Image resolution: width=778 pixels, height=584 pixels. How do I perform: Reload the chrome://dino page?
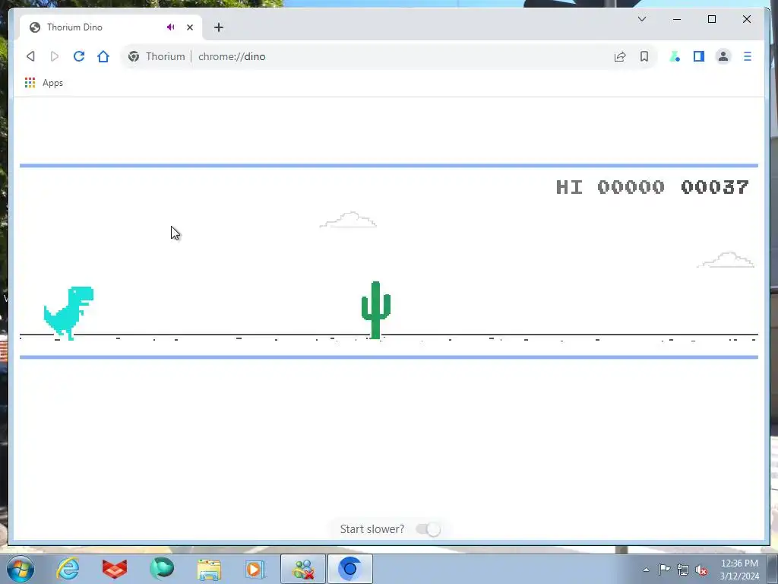click(x=79, y=56)
